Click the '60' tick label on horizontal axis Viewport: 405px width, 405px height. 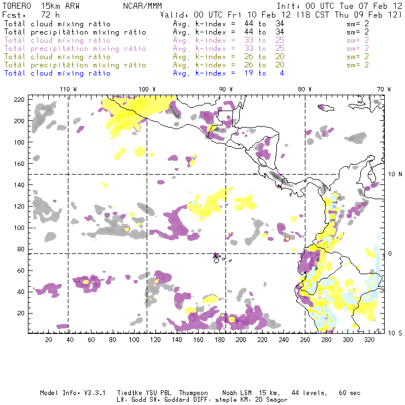91,340
